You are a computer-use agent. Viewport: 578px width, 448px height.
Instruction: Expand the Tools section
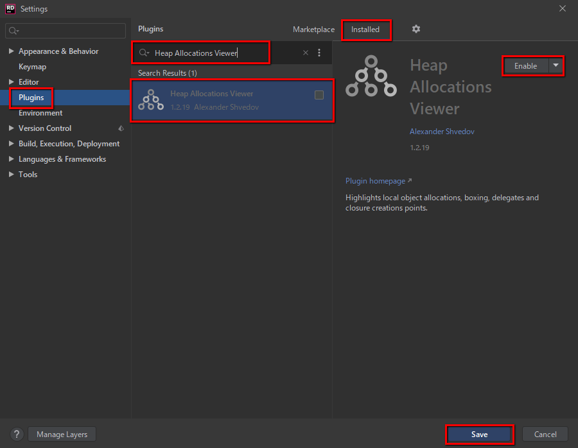12,175
